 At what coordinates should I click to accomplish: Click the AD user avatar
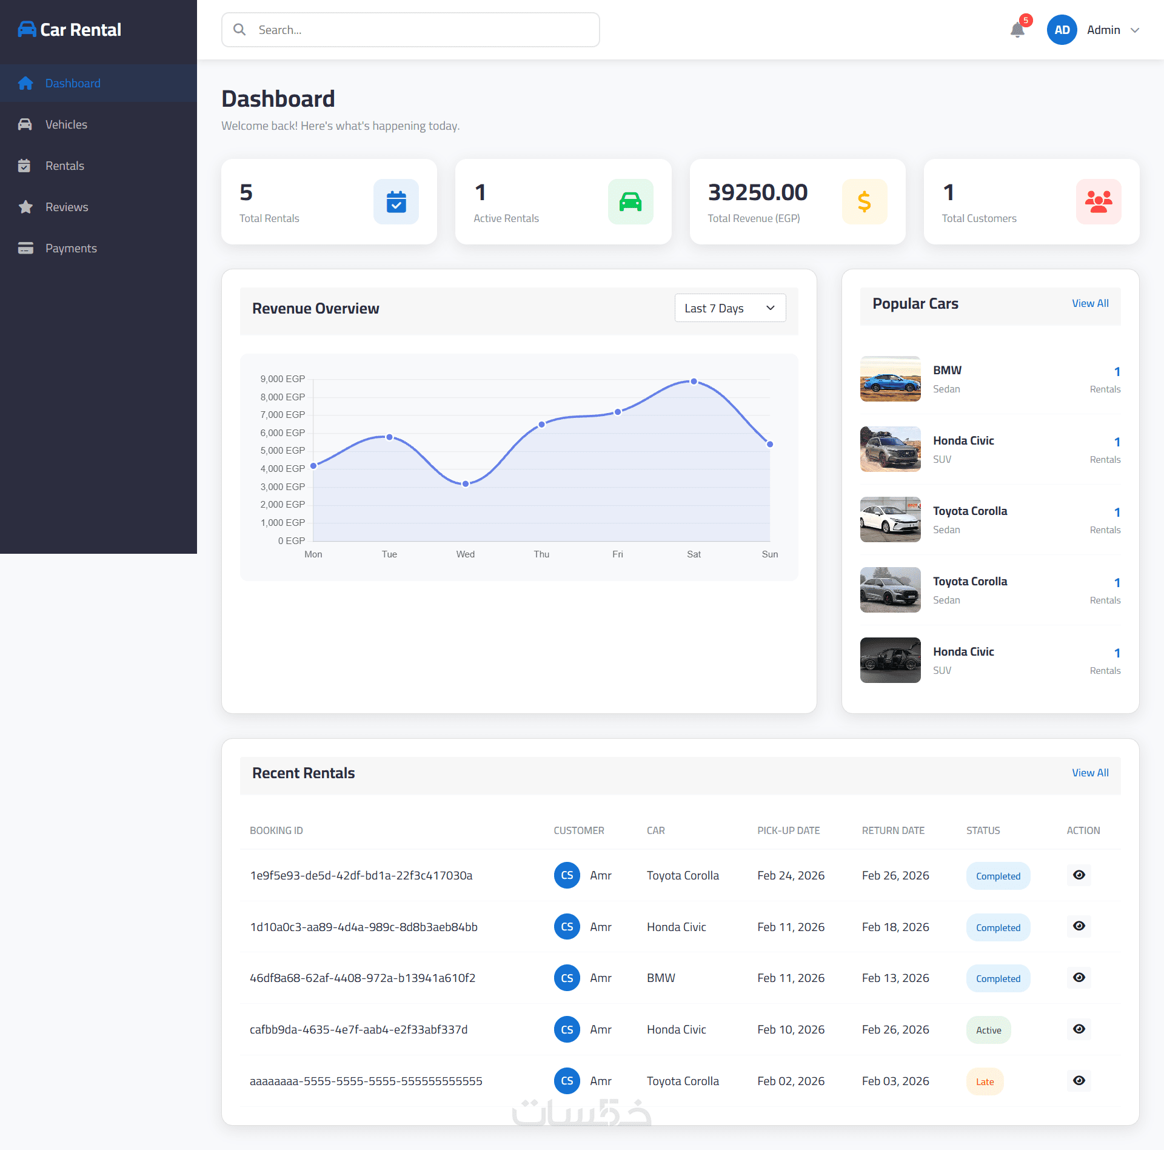1062,30
